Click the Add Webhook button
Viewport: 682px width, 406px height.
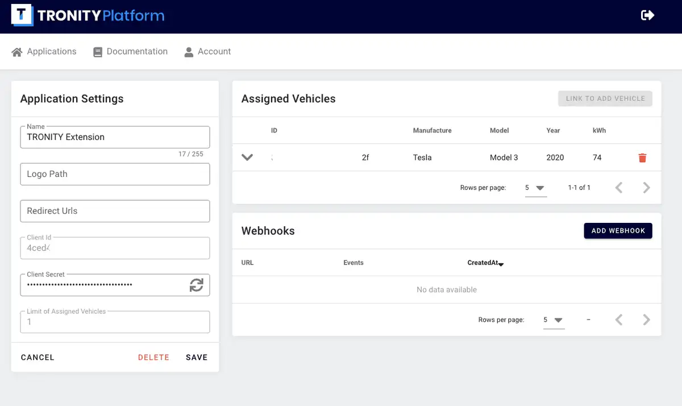pyautogui.click(x=618, y=231)
